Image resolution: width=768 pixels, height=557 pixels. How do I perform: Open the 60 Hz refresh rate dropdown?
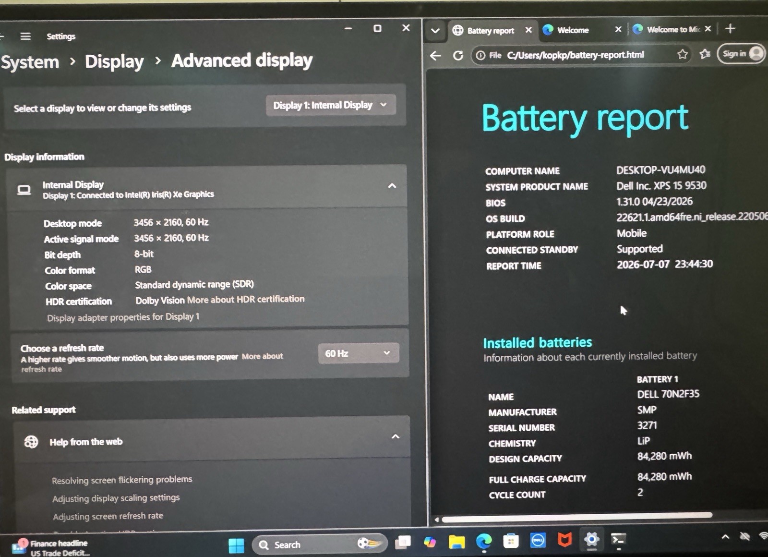click(358, 353)
